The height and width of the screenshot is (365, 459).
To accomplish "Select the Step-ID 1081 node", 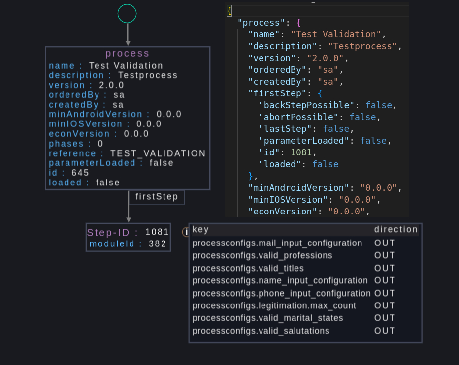I will tap(128, 237).
